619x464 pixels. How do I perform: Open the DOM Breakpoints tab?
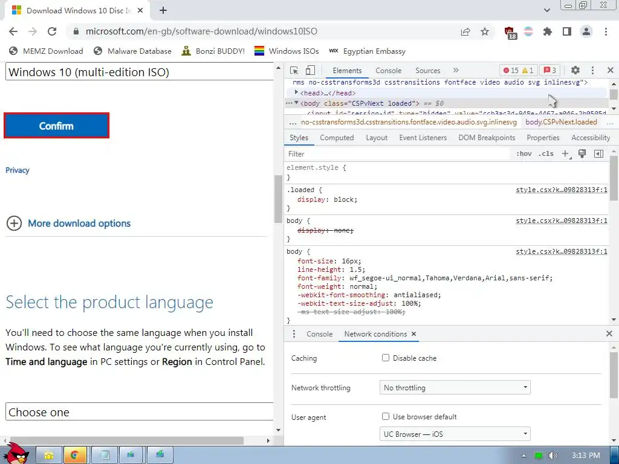[487, 138]
